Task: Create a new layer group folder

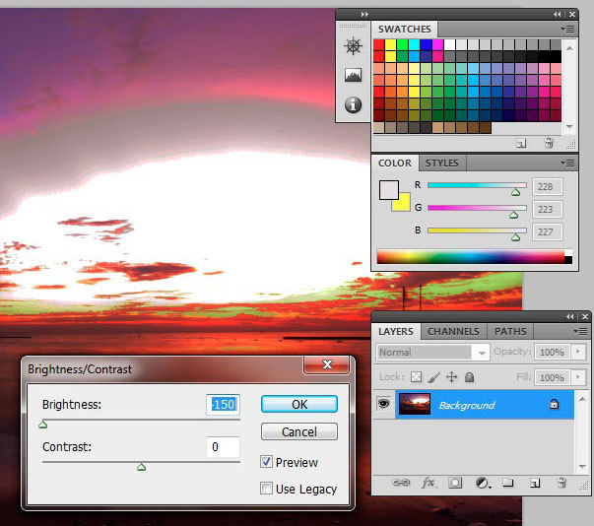Action: [508, 484]
